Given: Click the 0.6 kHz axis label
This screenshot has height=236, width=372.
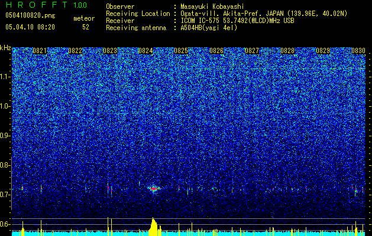Looking at the screenshot, I should click(5, 224).
